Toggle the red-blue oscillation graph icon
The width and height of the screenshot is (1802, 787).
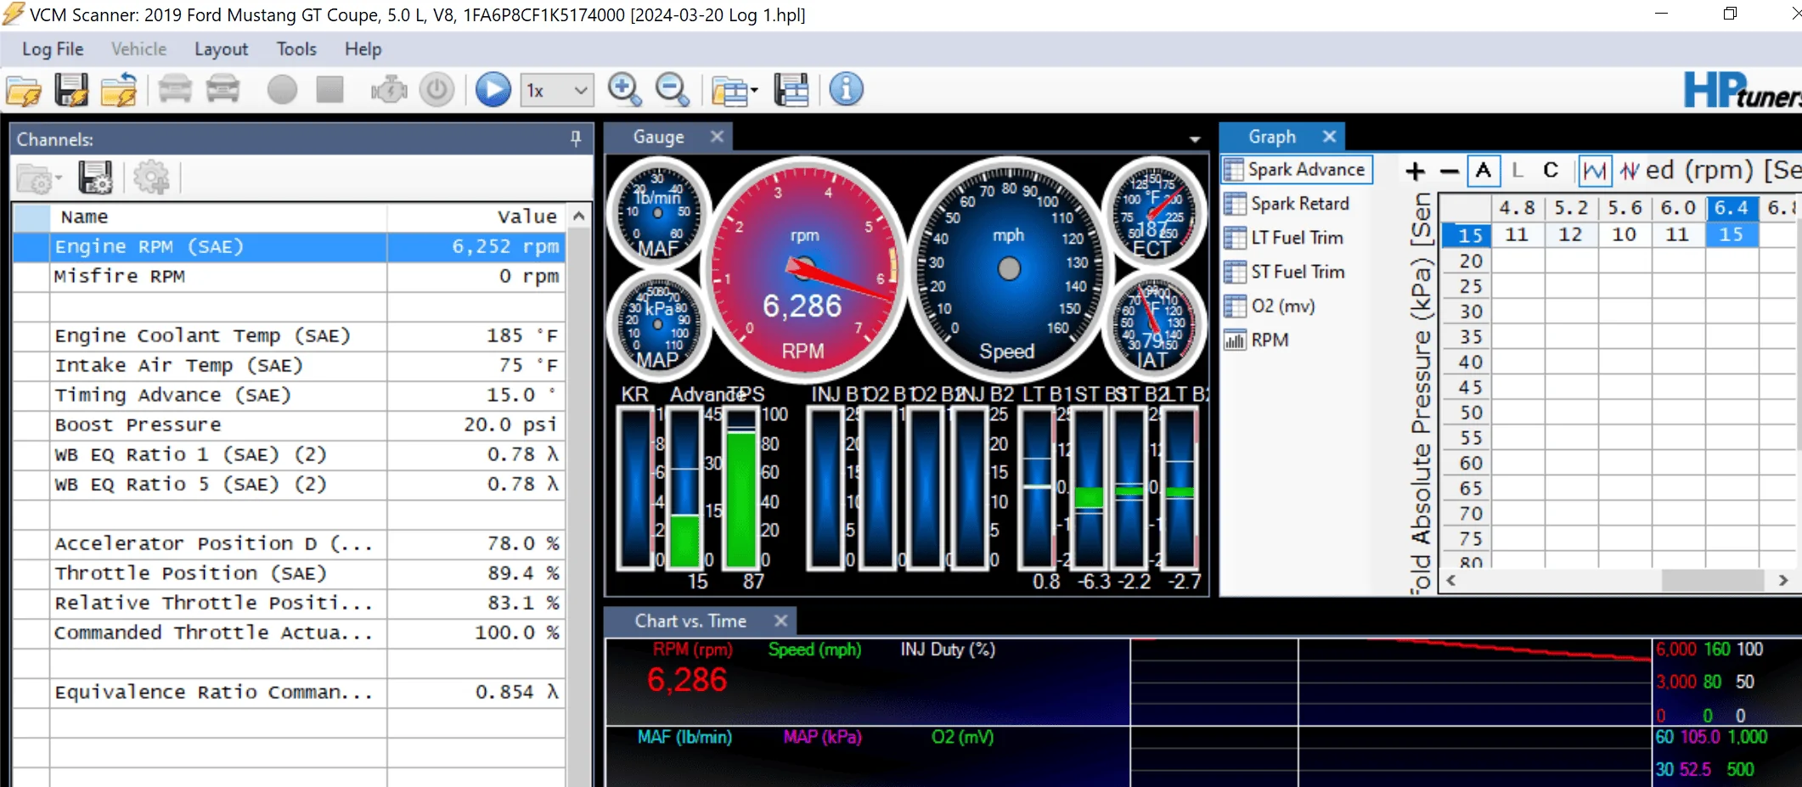tap(1629, 171)
